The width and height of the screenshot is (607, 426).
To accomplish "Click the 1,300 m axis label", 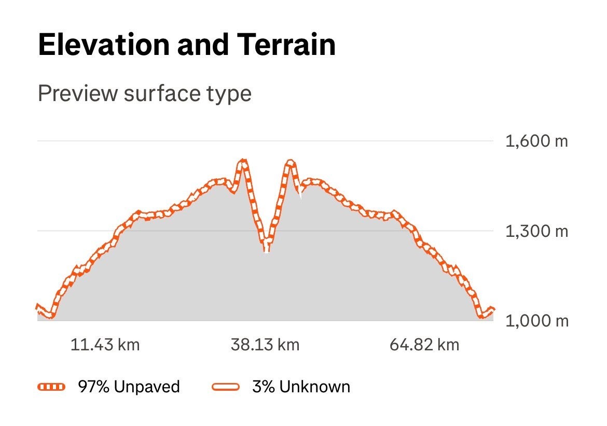I will (536, 231).
